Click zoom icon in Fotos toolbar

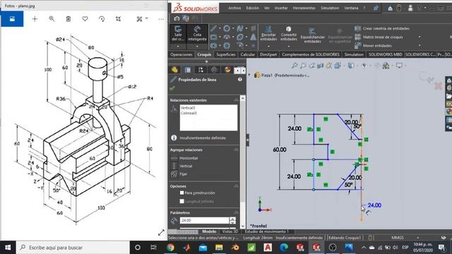click(x=52, y=19)
